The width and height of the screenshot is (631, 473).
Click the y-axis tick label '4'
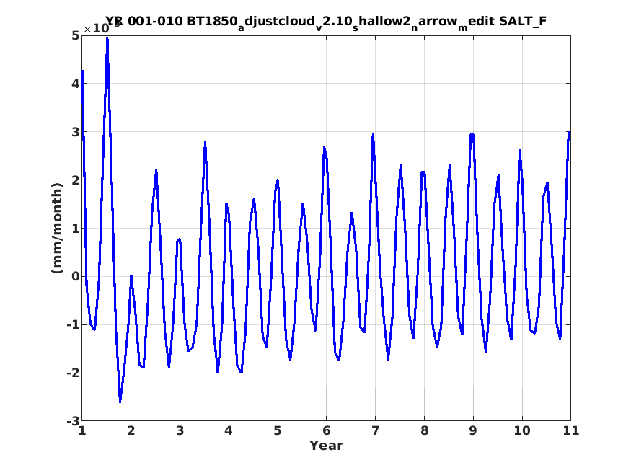pos(76,83)
